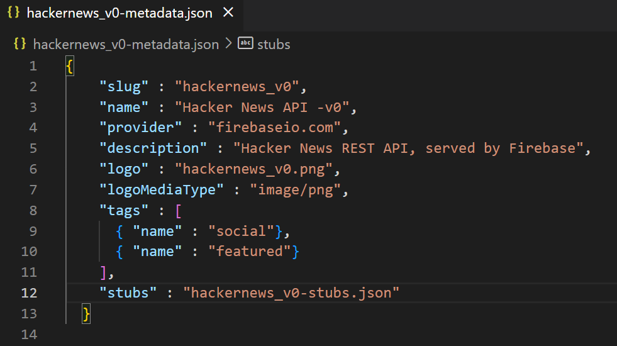
Task: Click the stubs symbol icon in breadcrumb
Action: [245, 43]
